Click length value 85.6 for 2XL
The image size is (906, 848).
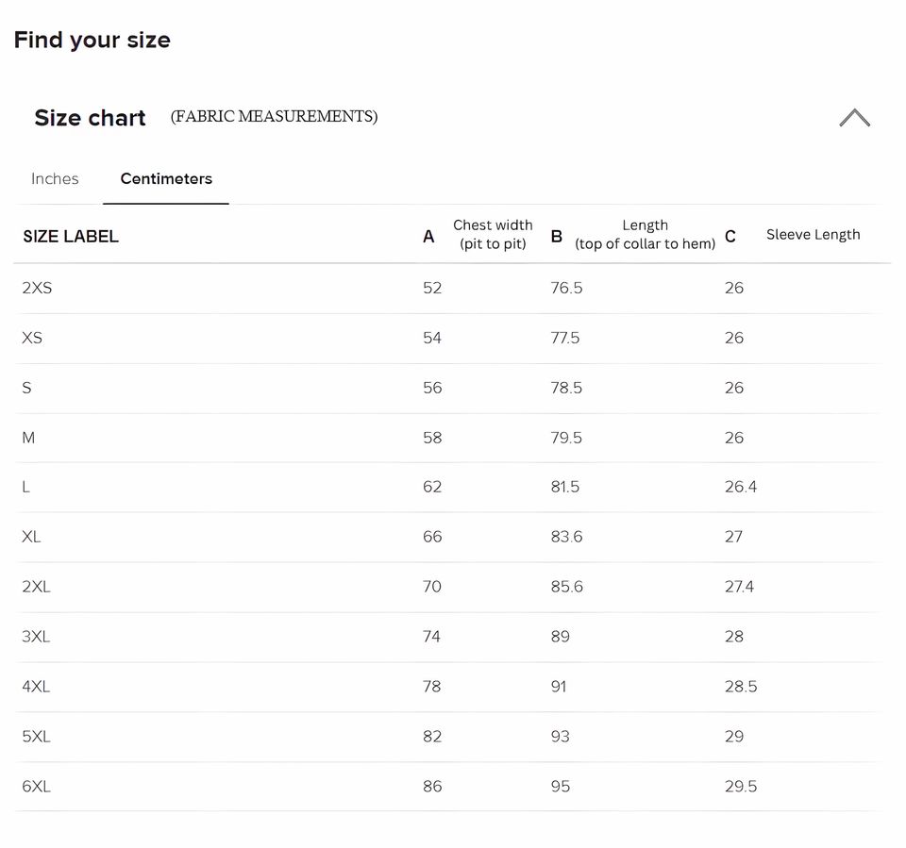coord(566,587)
